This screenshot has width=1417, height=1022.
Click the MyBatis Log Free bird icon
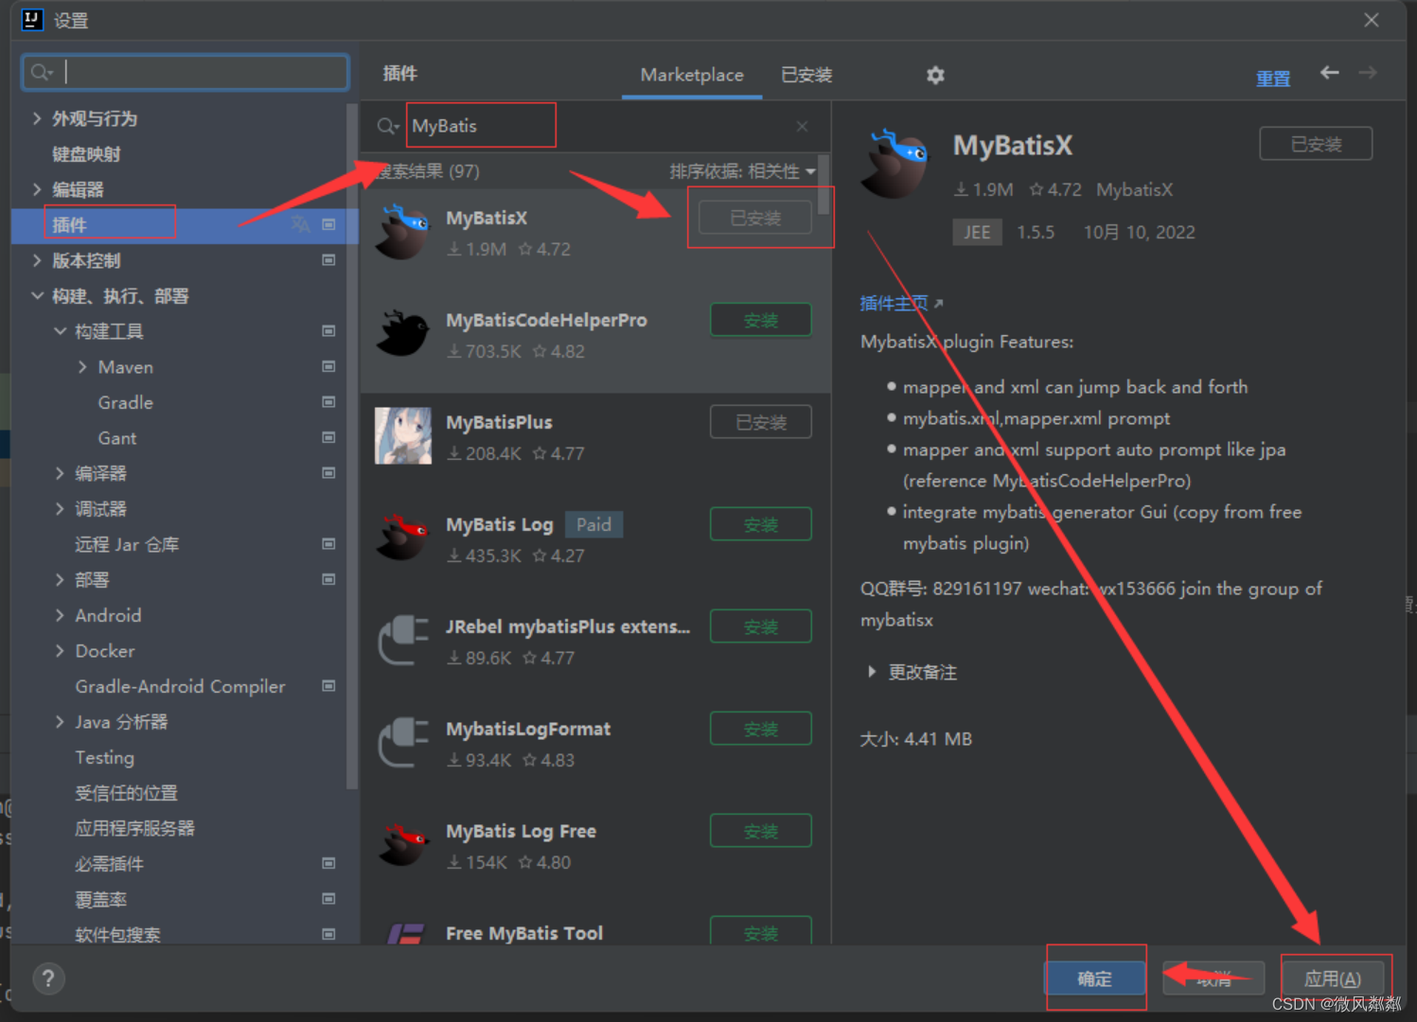point(402,845)
